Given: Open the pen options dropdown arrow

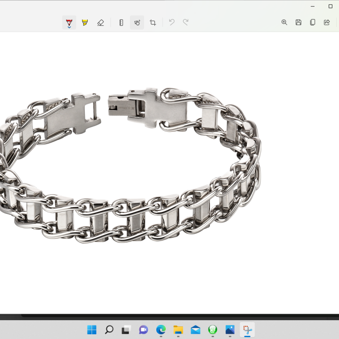Looking at the screenshot, I should tap(69, 27).
